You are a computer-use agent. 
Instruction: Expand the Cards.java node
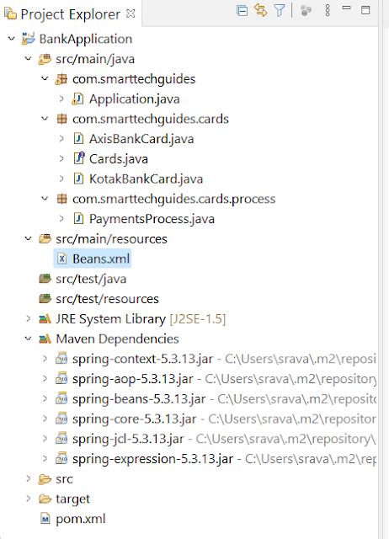(61, 158)
